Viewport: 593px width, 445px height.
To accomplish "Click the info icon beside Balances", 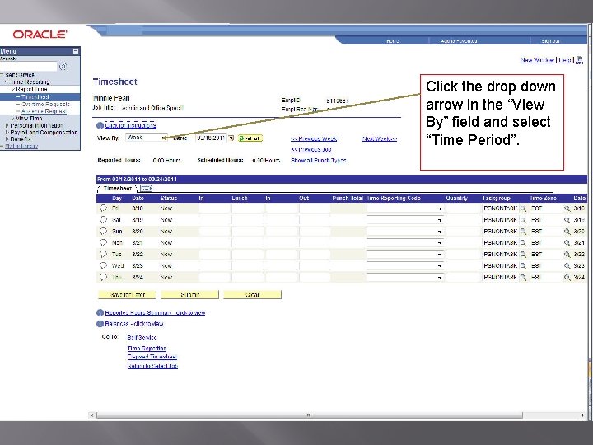I will click(100, 324).
